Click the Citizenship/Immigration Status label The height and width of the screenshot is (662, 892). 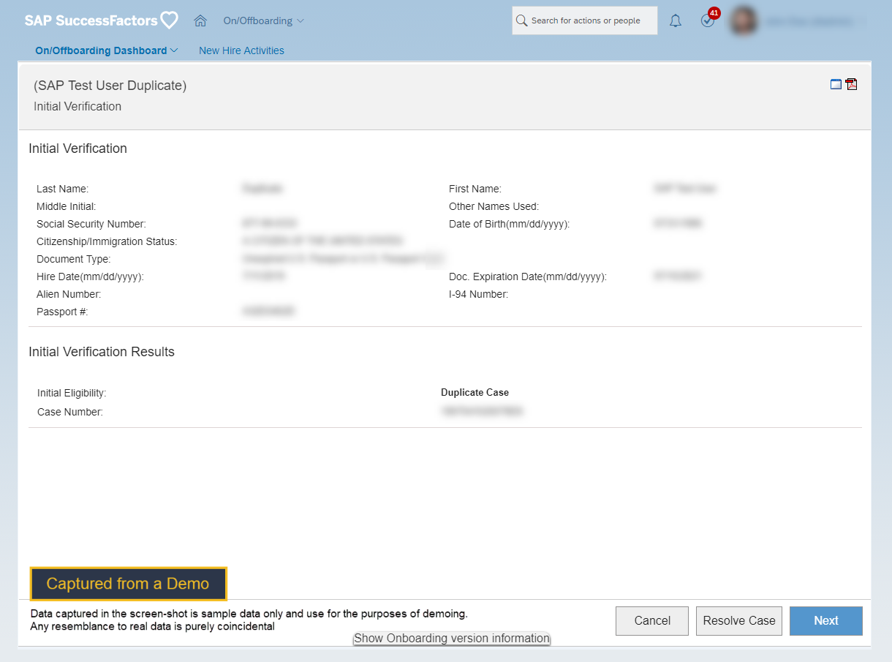coord(107,241)
